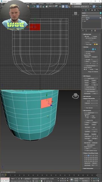This screenshot has height=182, width=102.
Task: Open Inset settings box
Action: coord(97,83)
